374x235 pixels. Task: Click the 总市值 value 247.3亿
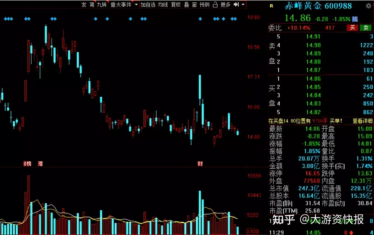[x=309, y=188]
